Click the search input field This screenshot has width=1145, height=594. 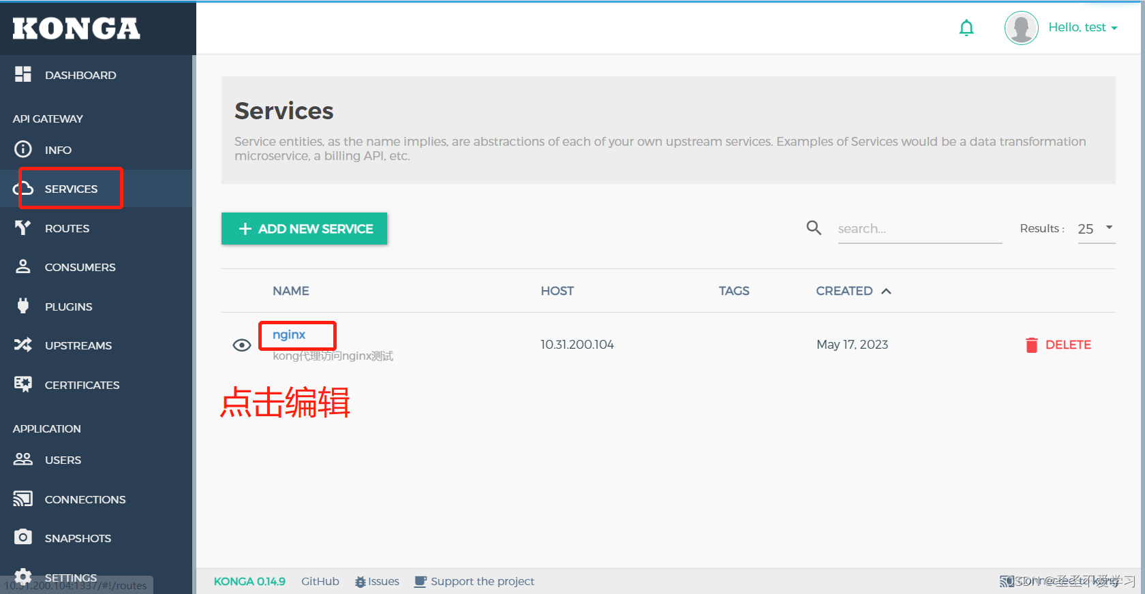920,229
